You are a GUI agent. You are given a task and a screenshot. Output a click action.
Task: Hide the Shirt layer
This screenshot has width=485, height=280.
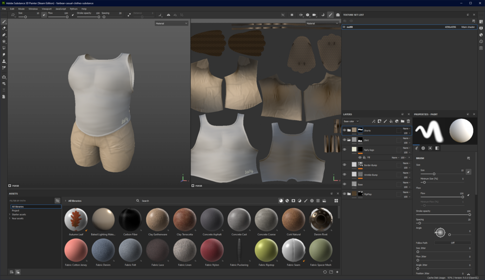coord(344,140)
